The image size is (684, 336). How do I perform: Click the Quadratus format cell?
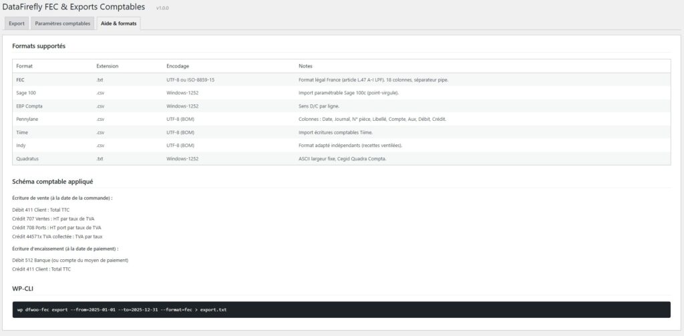pos(27,159)
